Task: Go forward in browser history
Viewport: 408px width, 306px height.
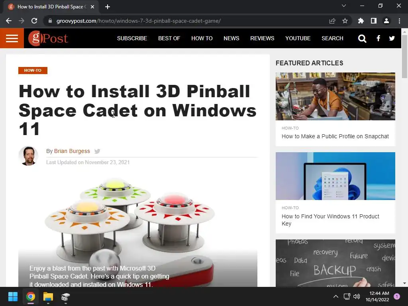Action: [x=22, y=21]
